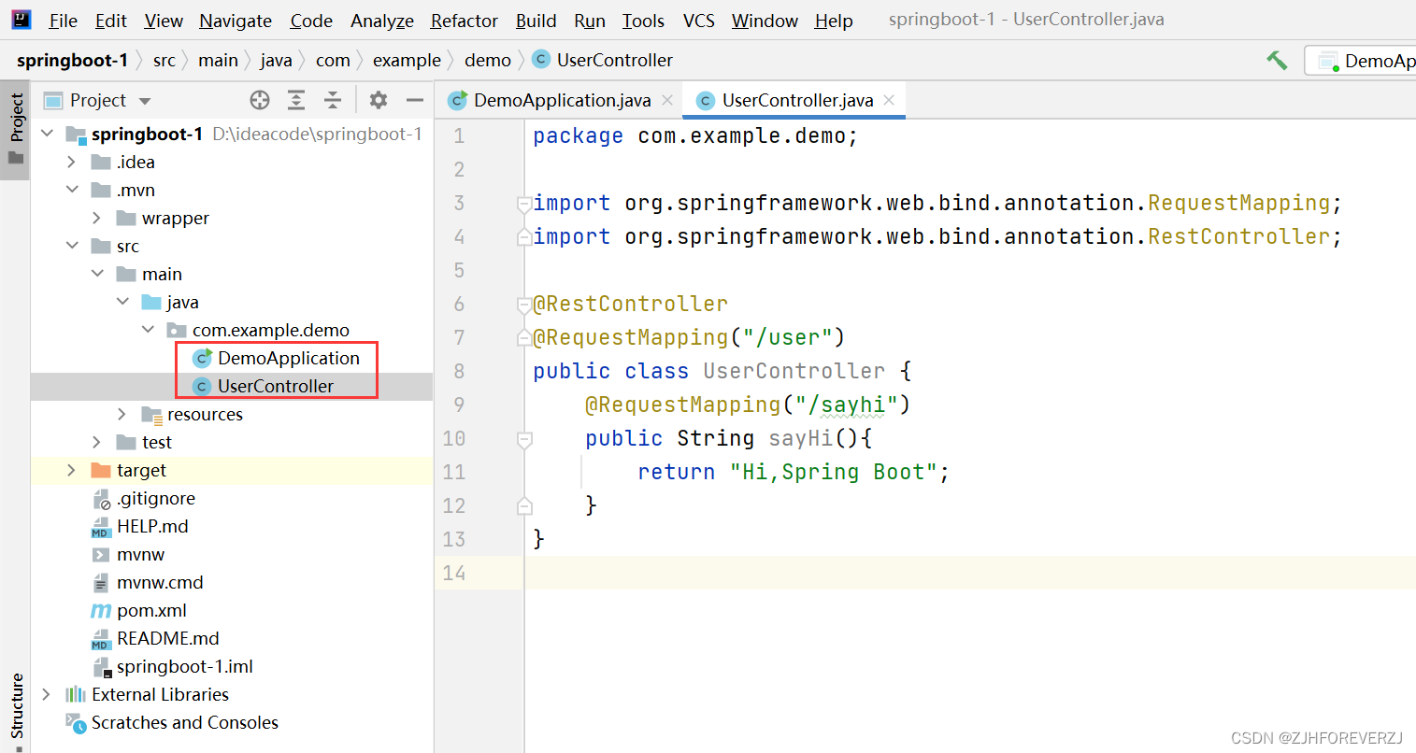
Task: Click the fold marker beside sayHi method on line 10
Action: click(524, 439)
